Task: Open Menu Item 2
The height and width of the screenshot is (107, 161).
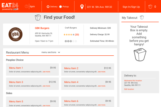Action: 71,68
